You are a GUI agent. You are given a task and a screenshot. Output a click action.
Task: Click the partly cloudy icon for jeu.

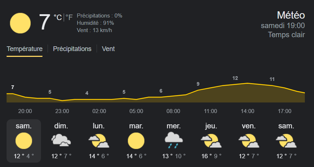coord(210,141)
